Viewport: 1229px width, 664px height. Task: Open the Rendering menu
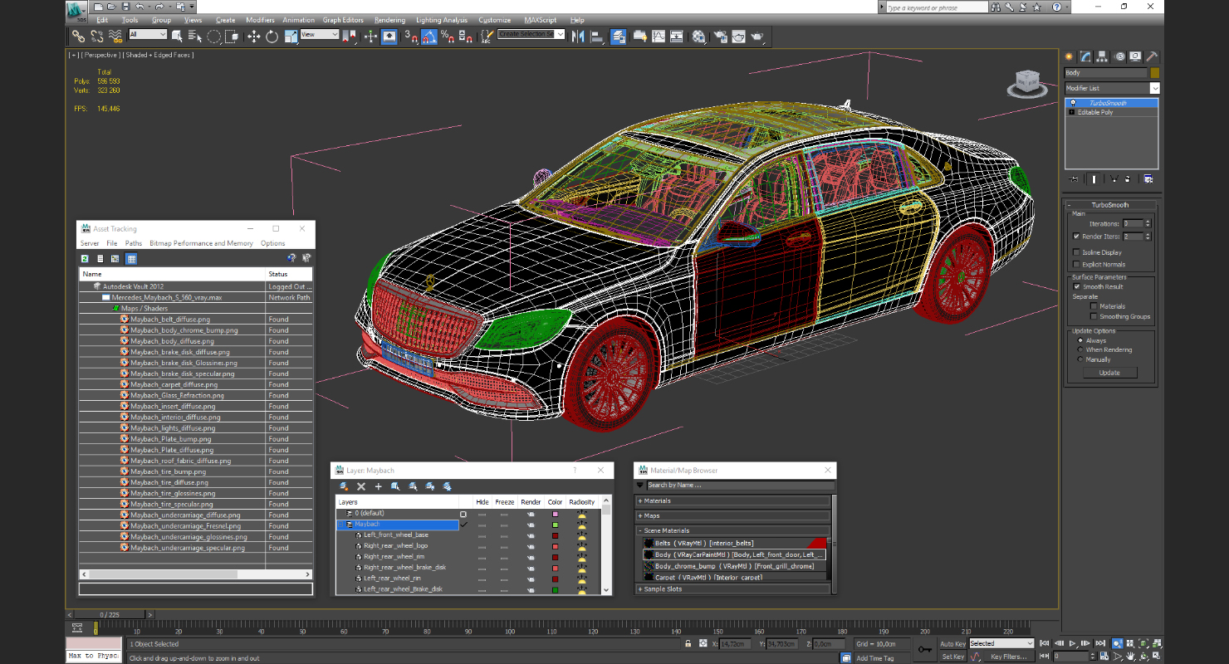click(389, 20)
